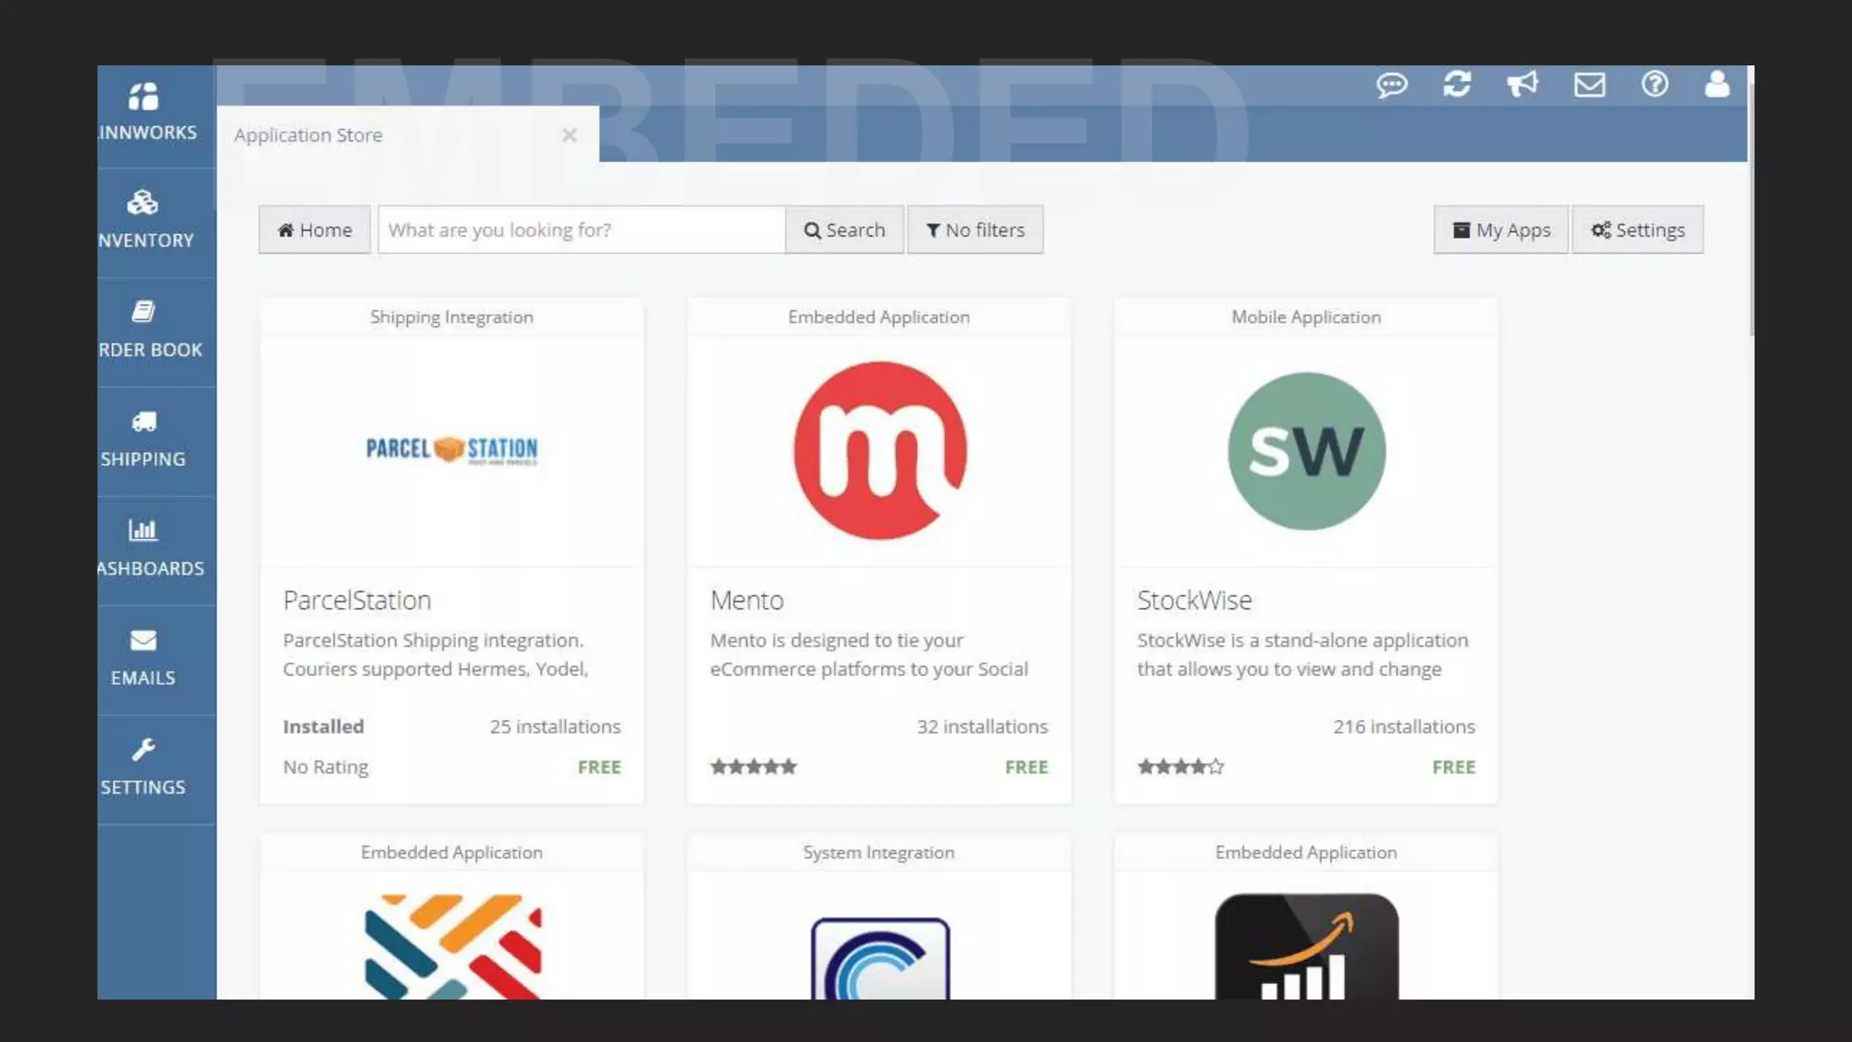The image size is (1852, 1042).
Task: Open the announcements megaphone icon
Action: pos(1523,85)
